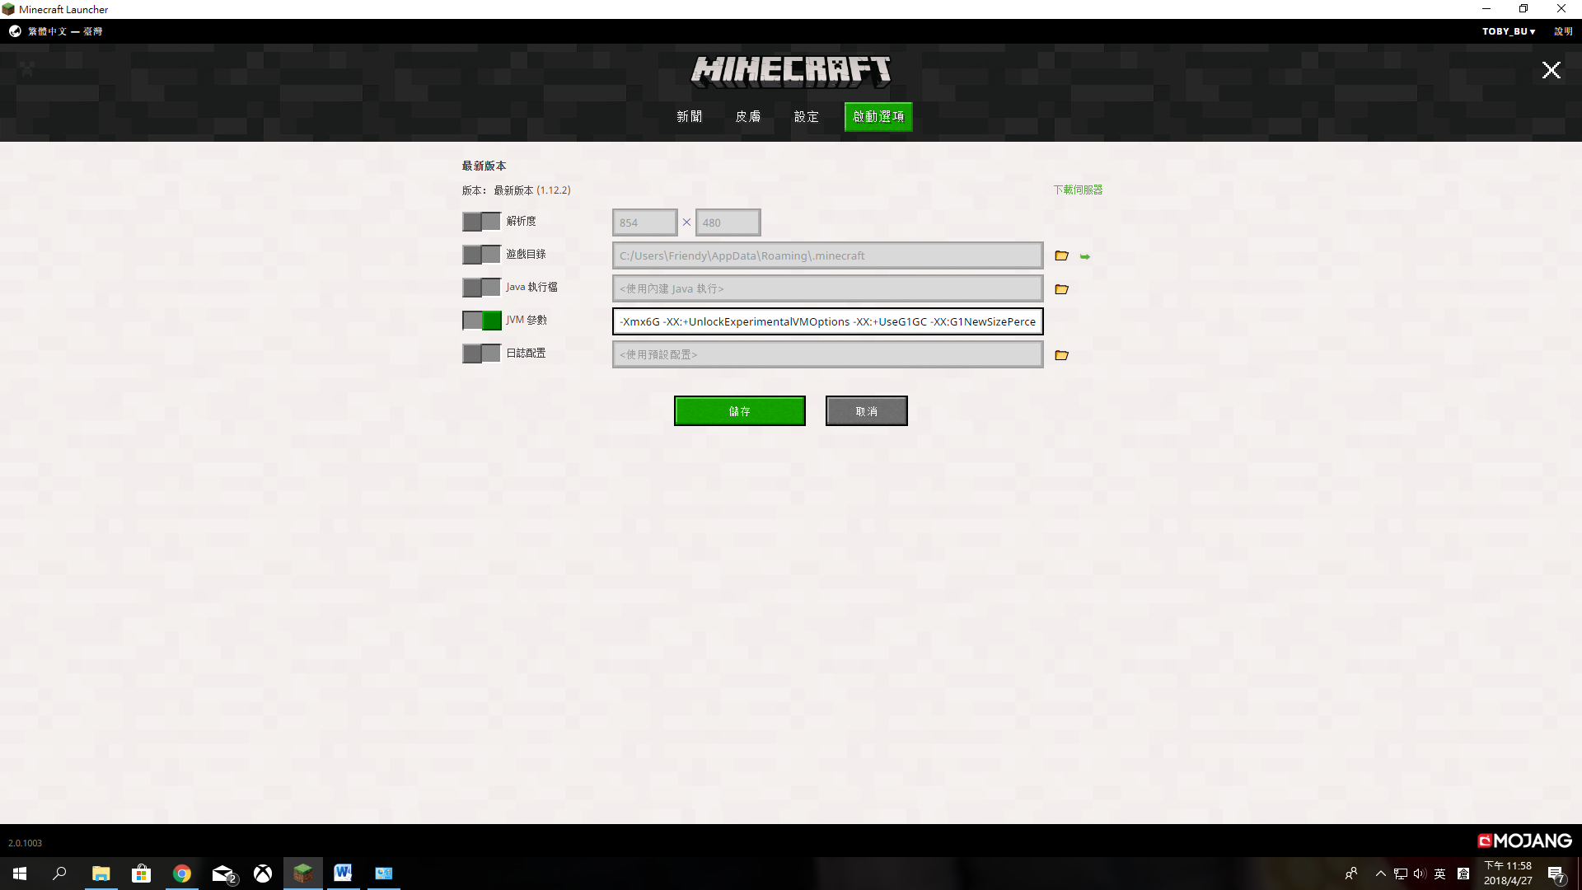Toggle the 遊戲目錄 enable switch
Viewport: 1582px width, 890px height.
coord(478,255)
